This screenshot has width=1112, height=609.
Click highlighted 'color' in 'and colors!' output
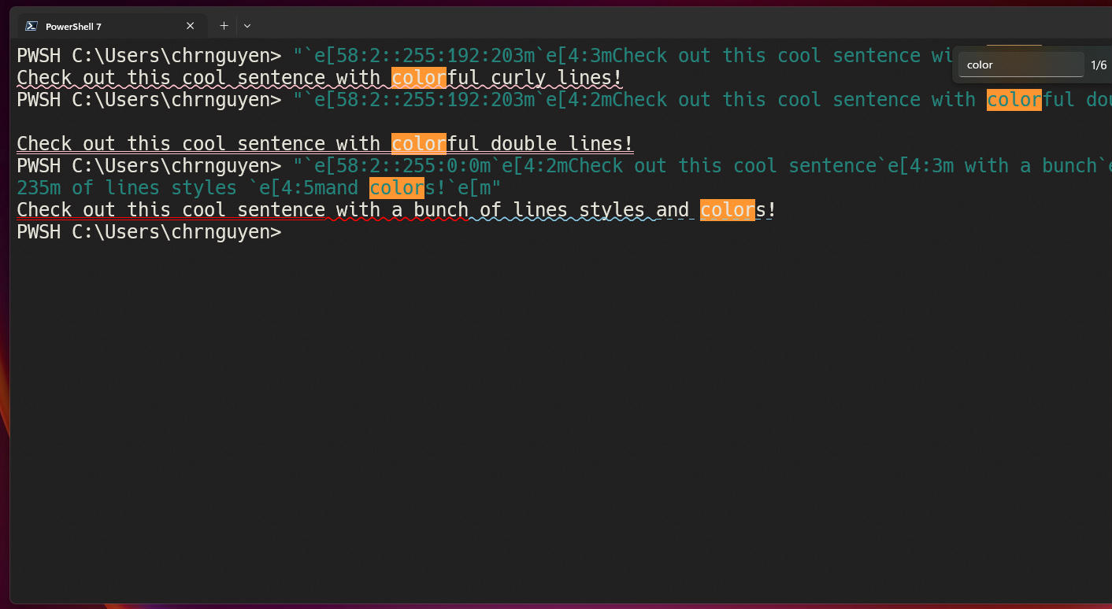[x=728, y=210]
